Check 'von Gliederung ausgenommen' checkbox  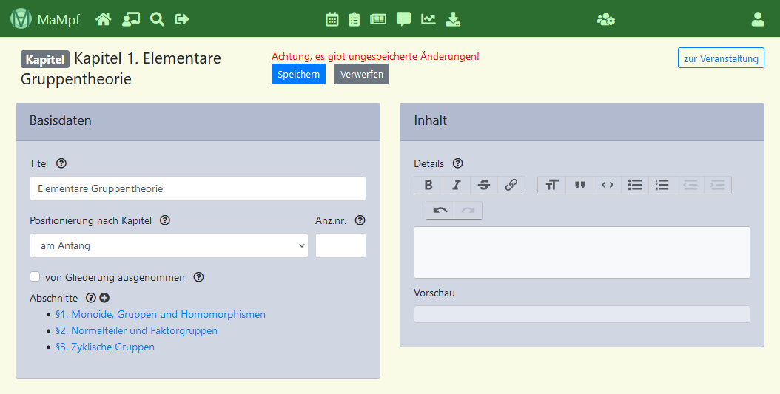[35, 277]
